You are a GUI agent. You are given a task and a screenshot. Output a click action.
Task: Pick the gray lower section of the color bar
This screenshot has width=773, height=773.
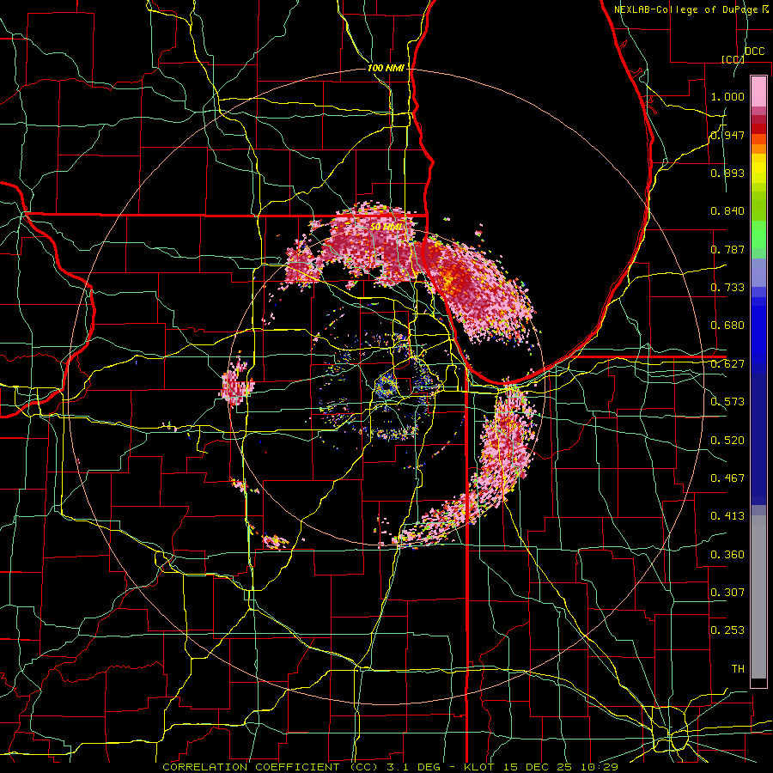pos(758,597)
